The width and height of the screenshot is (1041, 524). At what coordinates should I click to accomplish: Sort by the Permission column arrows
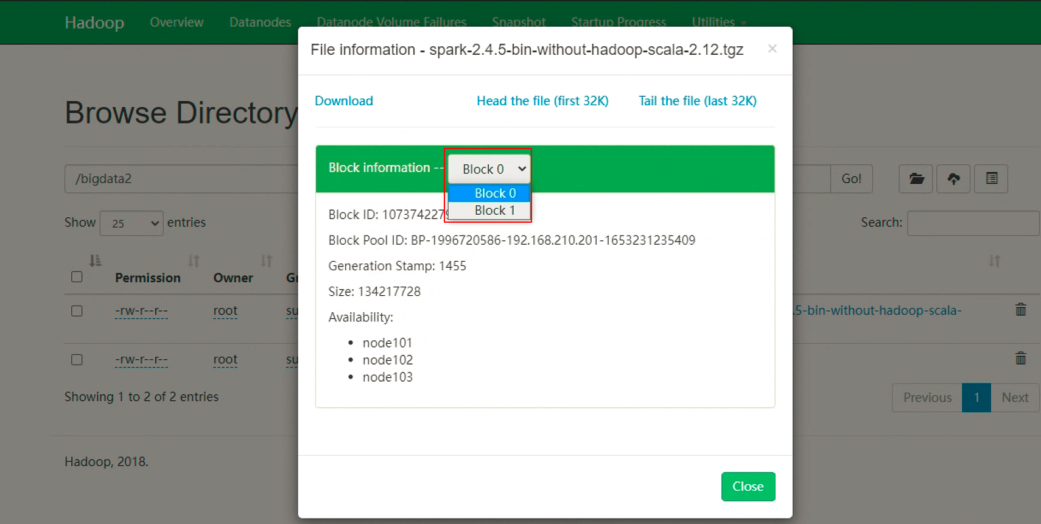pos(194,261)
